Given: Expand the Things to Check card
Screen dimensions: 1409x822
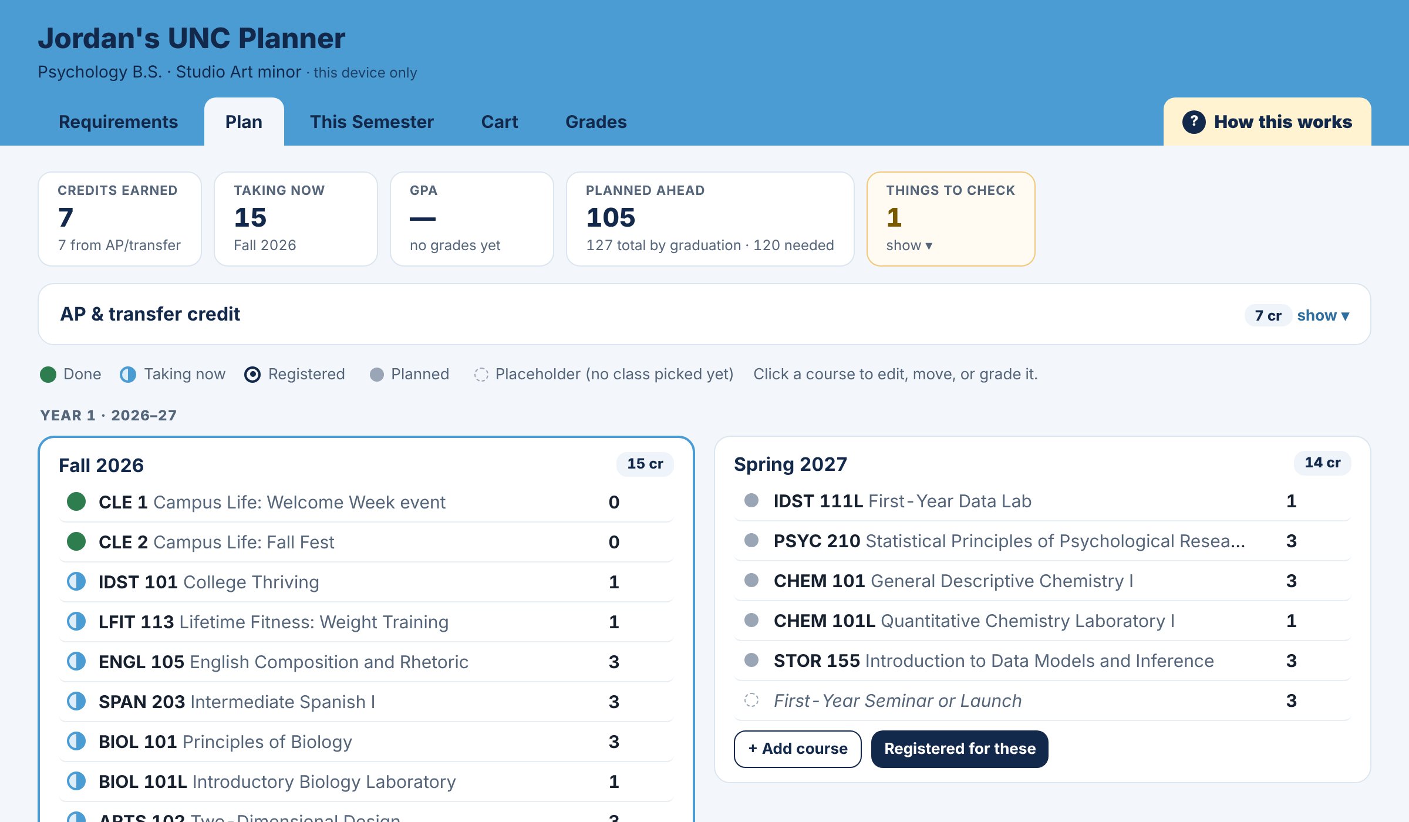Looking at the screenshot, I should coord(950,219).
